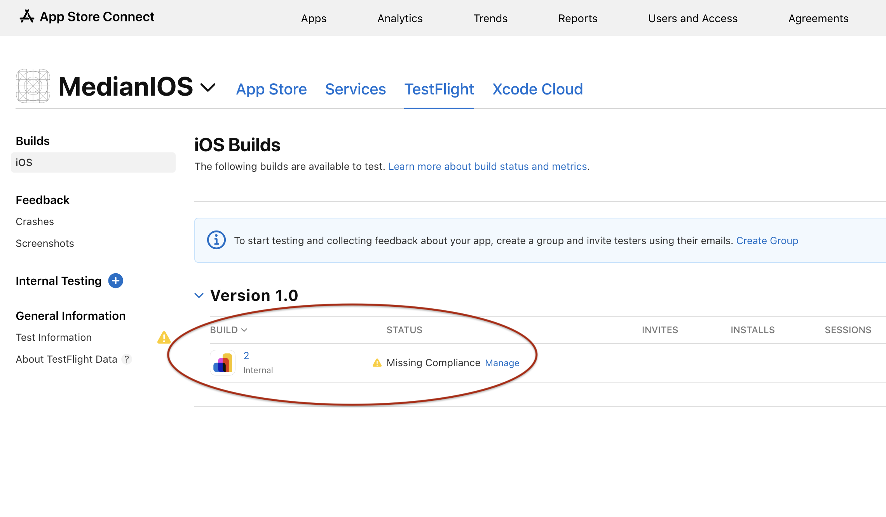Screen dimensions: 886x517
Task: Click the Version 1.0 heading text
Action: 254,295
